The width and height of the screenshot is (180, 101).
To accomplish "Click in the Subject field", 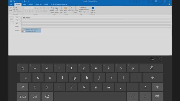I will click(96, 26).
